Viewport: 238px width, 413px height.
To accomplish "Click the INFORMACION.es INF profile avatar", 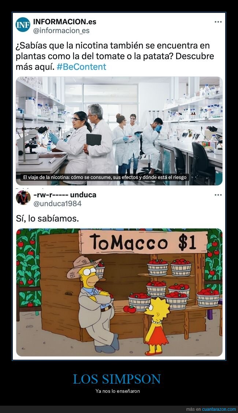I will (23, 25).
